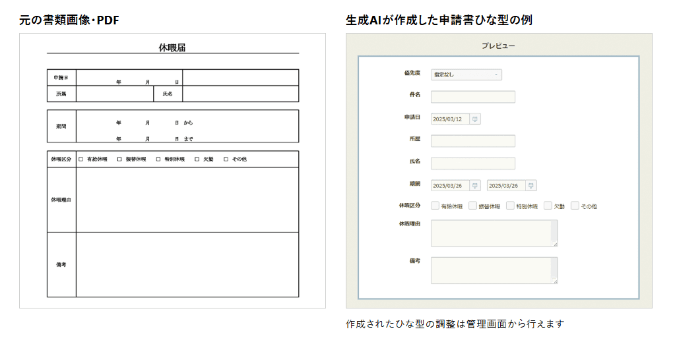Check the 振替休暇 checkbox in preview
Screen dimensions: 677x350
point(472,206)
